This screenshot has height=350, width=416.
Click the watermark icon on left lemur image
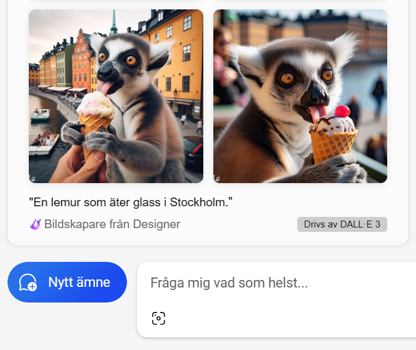[x=34, y=178]
